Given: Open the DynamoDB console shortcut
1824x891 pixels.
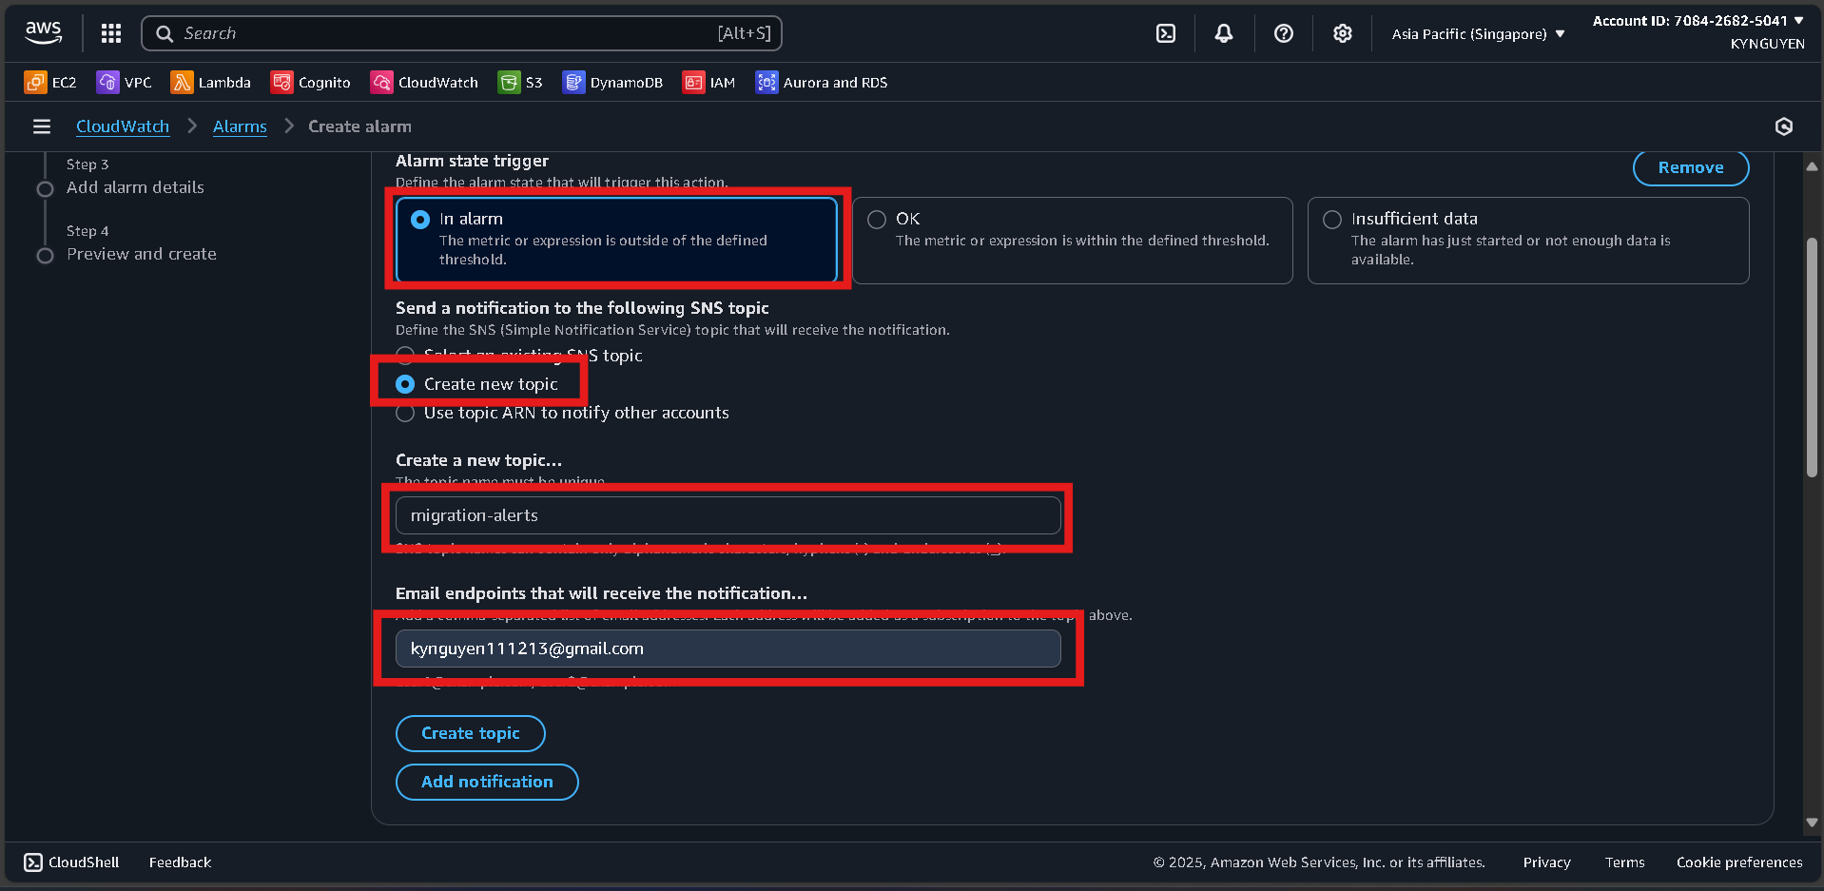Looking at the screenshot, I should coord(612,82).
